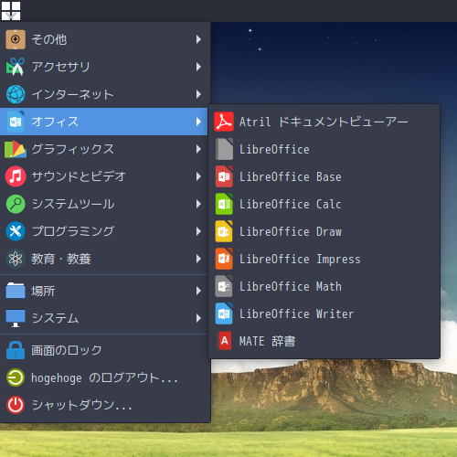Select the プログラミング menu entry
This screenshot has width=457, height=457.
coord(103,231)
